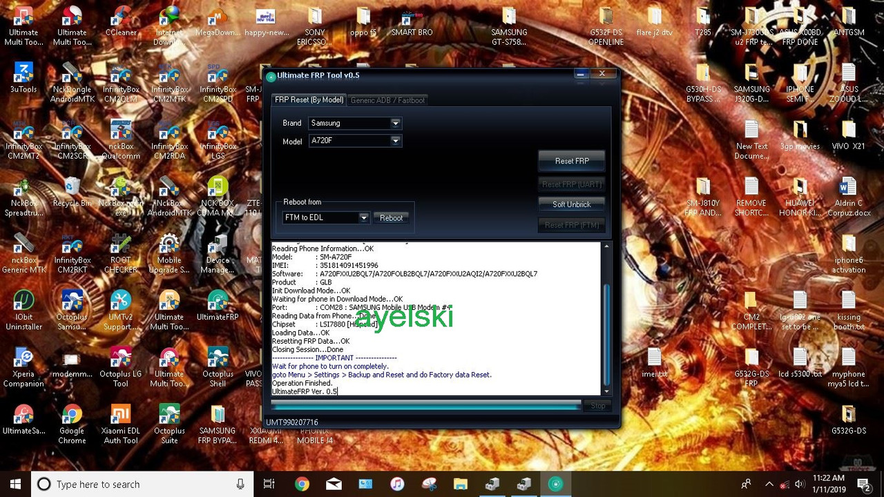Select the VIVO X21 folder

click(x=849, y=136)
